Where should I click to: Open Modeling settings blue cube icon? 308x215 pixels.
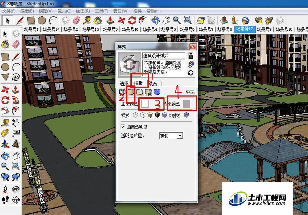point(157,92)
